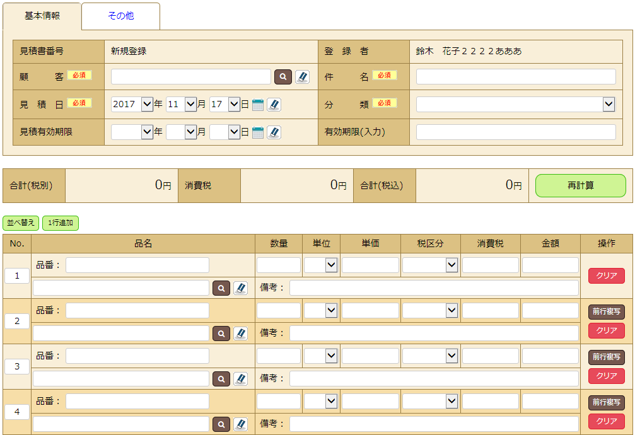Switch to the その他 tab
The height and width of the screenshot is (435, 635).
(120, 16)
